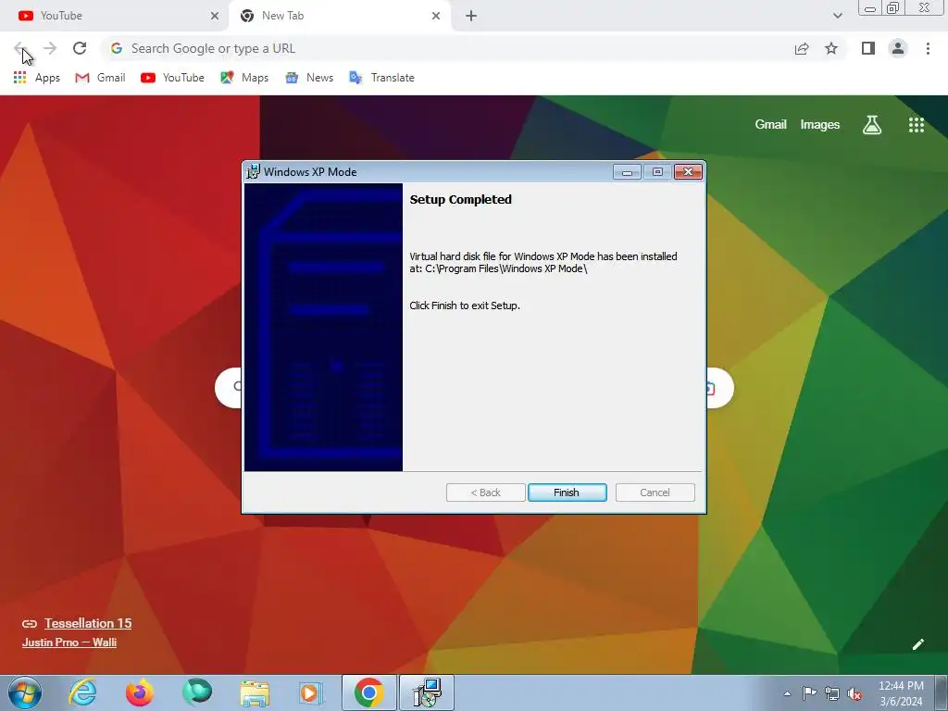948x711 pixels.
Task: Open the tab search dropdown chevron
Action: 837,16
